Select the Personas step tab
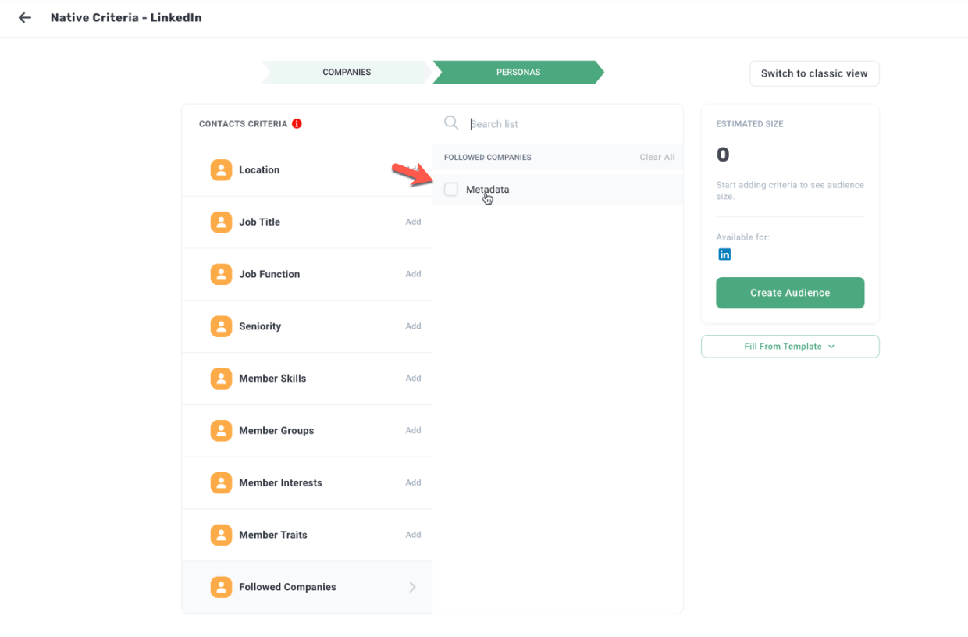Screen dimensions: 968x637 coord(518,72)
